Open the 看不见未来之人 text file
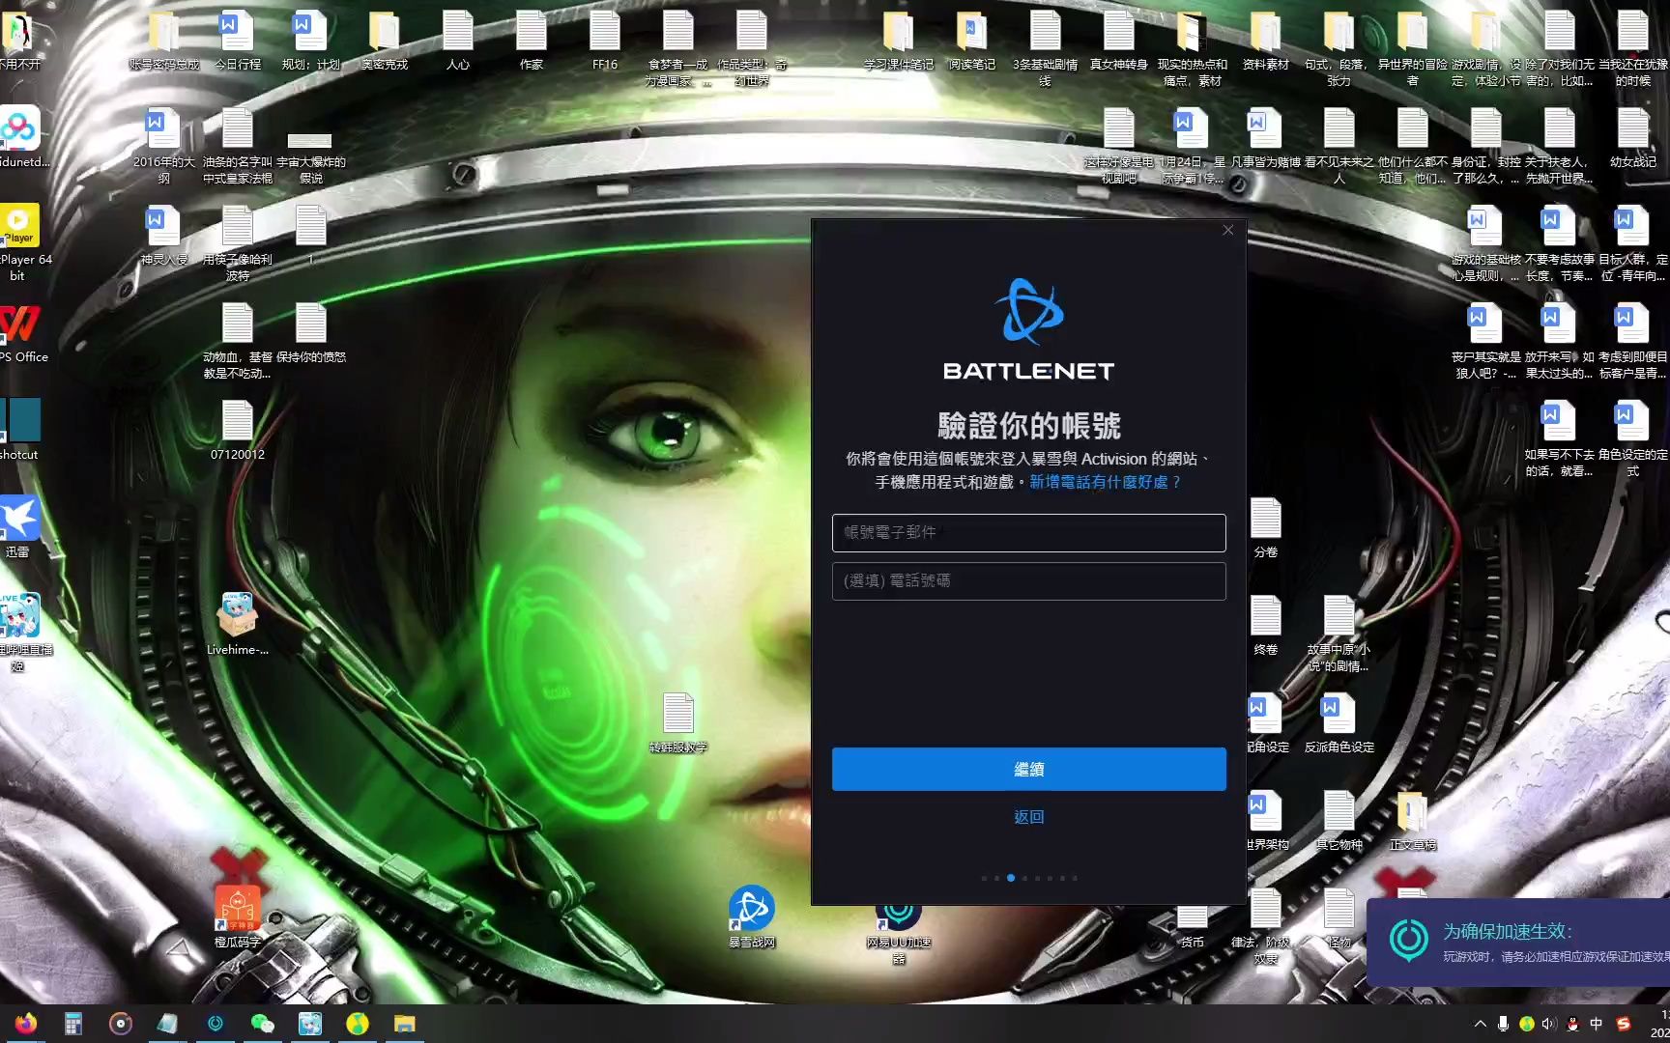 pos(1339,146)
